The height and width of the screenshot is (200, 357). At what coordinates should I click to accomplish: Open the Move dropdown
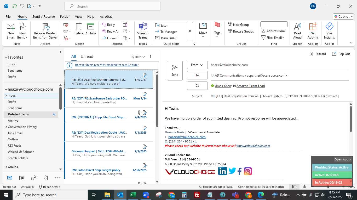click(x=203, y=30)
